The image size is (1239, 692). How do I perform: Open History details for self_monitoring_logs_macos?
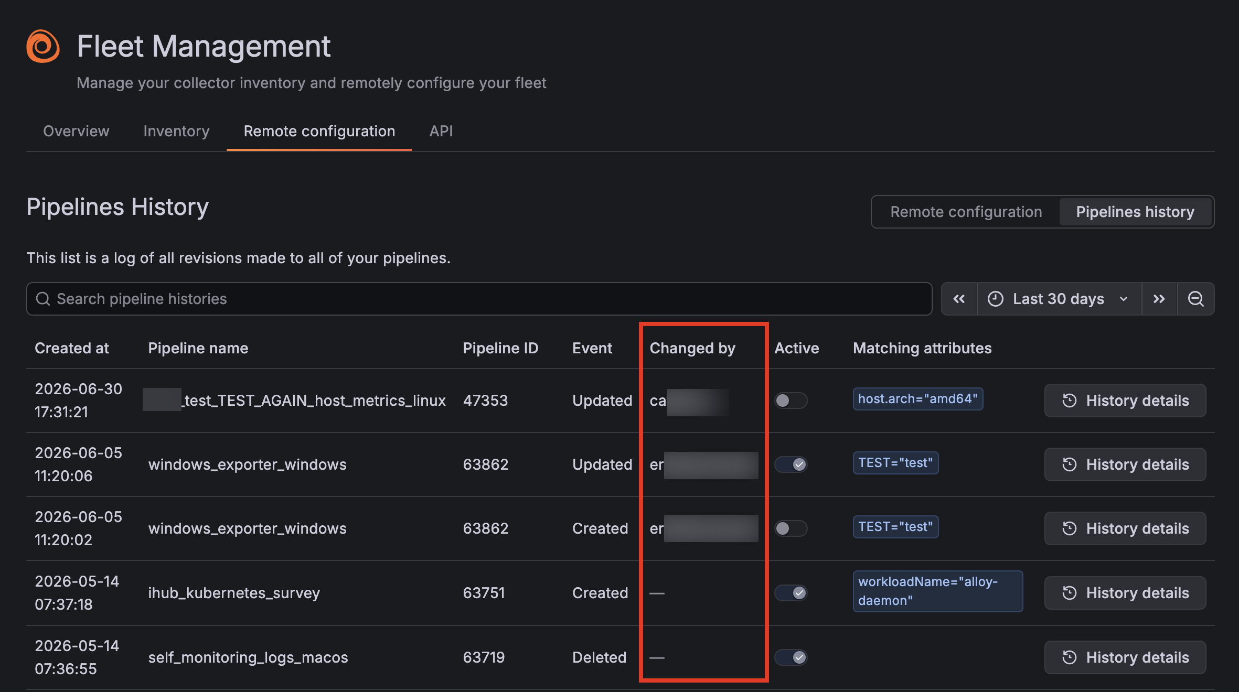click(x=1125, y=657)
